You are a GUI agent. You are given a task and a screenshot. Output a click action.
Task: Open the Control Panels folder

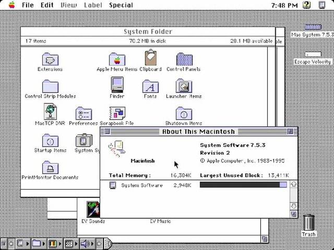(x=184, y=59)
